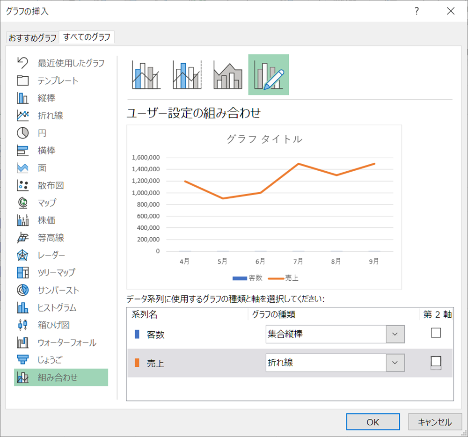The height and width of the screenshot is (437, 468).
Task: Dismiss the dialog with キャンセル
Action: (435, 422)
